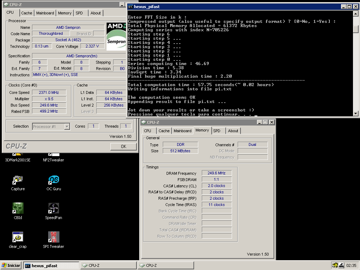
Task: Open the CBId skull icon
Action: coord(18,211)
